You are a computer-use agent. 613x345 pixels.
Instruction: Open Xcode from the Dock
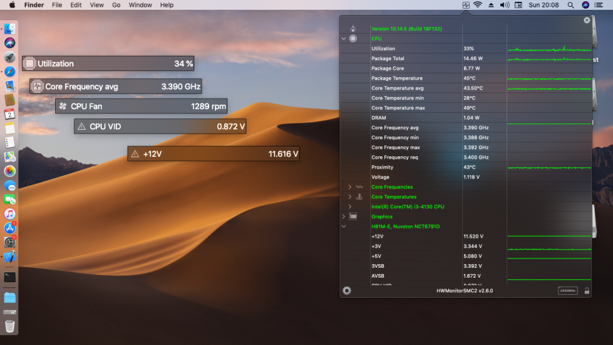(10, 257)
